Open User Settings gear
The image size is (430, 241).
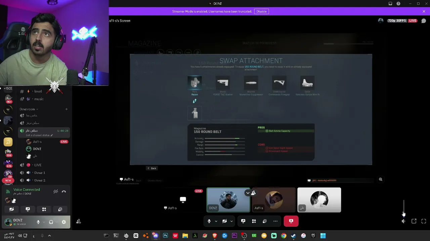[x=64, y=222]
